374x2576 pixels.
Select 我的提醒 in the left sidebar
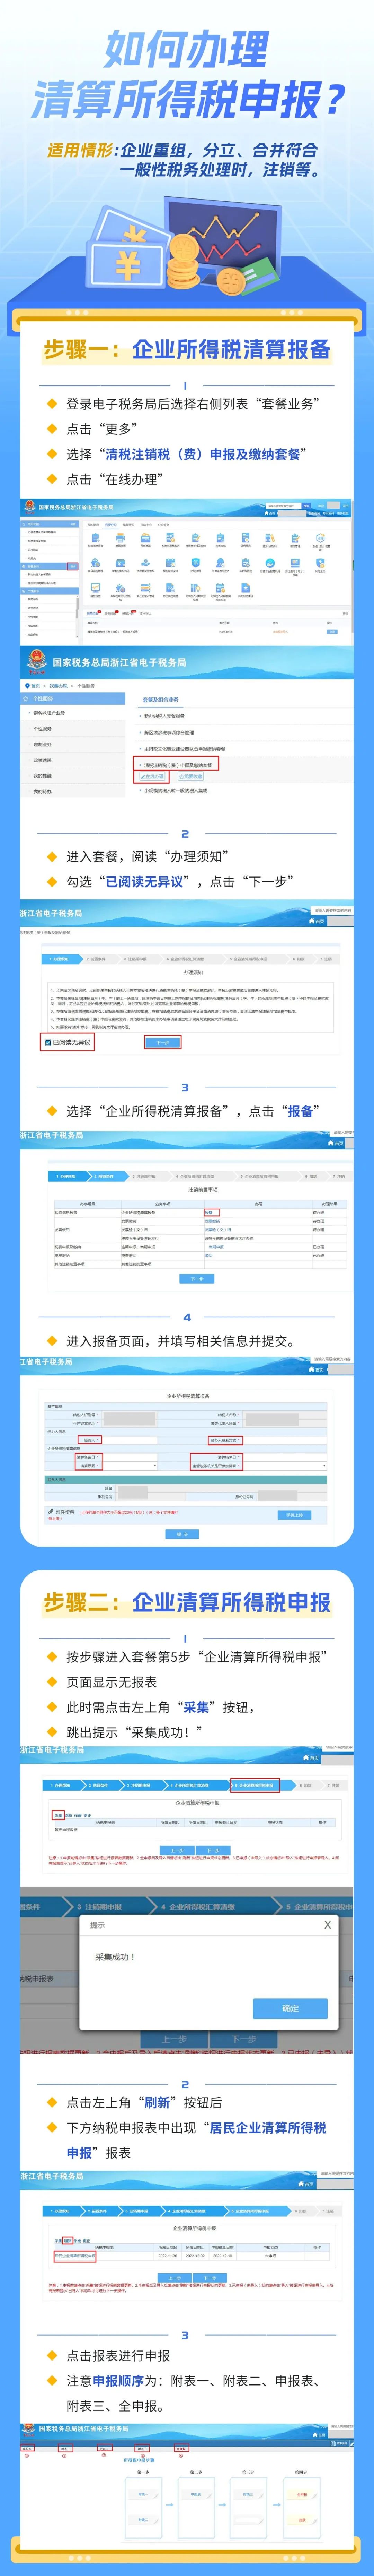coord(42,775)
